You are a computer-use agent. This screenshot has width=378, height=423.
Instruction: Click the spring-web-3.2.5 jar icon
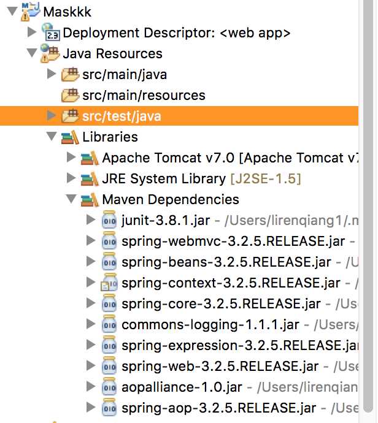[109, 365]
